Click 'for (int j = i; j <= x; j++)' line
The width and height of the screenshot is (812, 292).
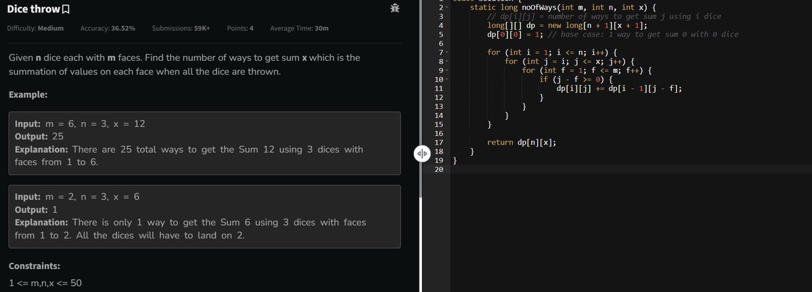tap(570, 62)
